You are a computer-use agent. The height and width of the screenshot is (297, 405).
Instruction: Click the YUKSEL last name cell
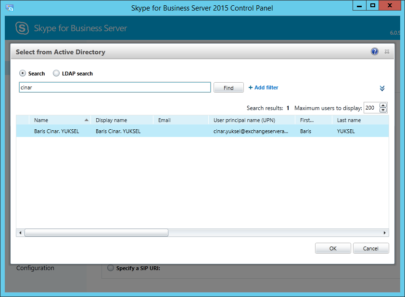coord(346,131)
